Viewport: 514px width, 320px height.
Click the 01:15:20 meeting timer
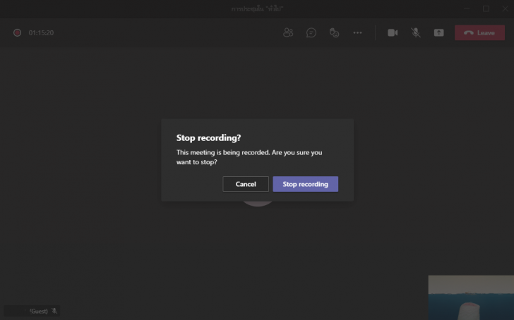tap(41, 32)
